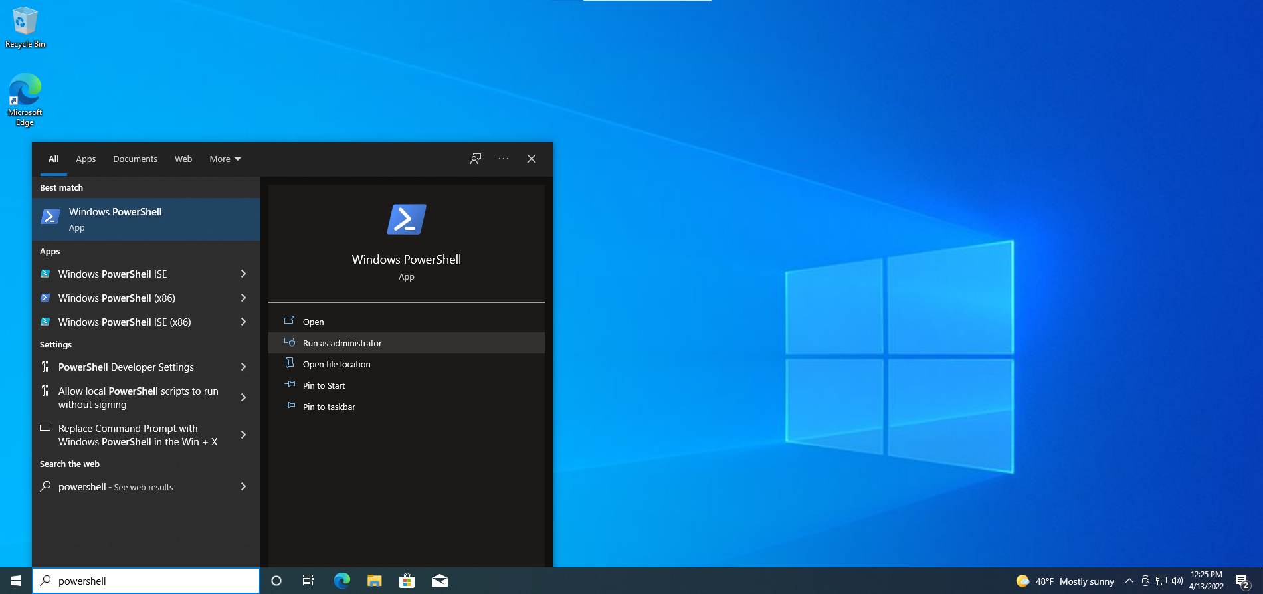The image size is (1263, 594).
Task: Click the Task View icon
Action: point(308,581)
